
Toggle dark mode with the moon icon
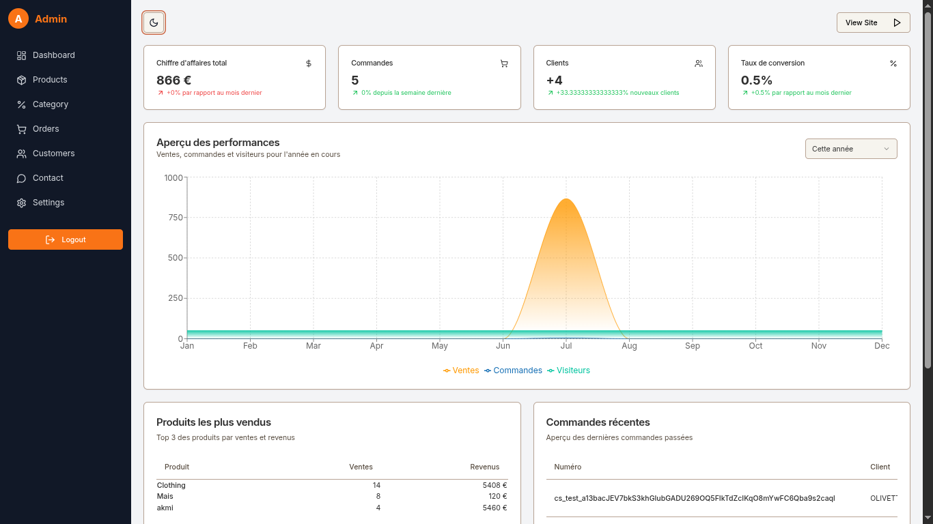point(154,23)
